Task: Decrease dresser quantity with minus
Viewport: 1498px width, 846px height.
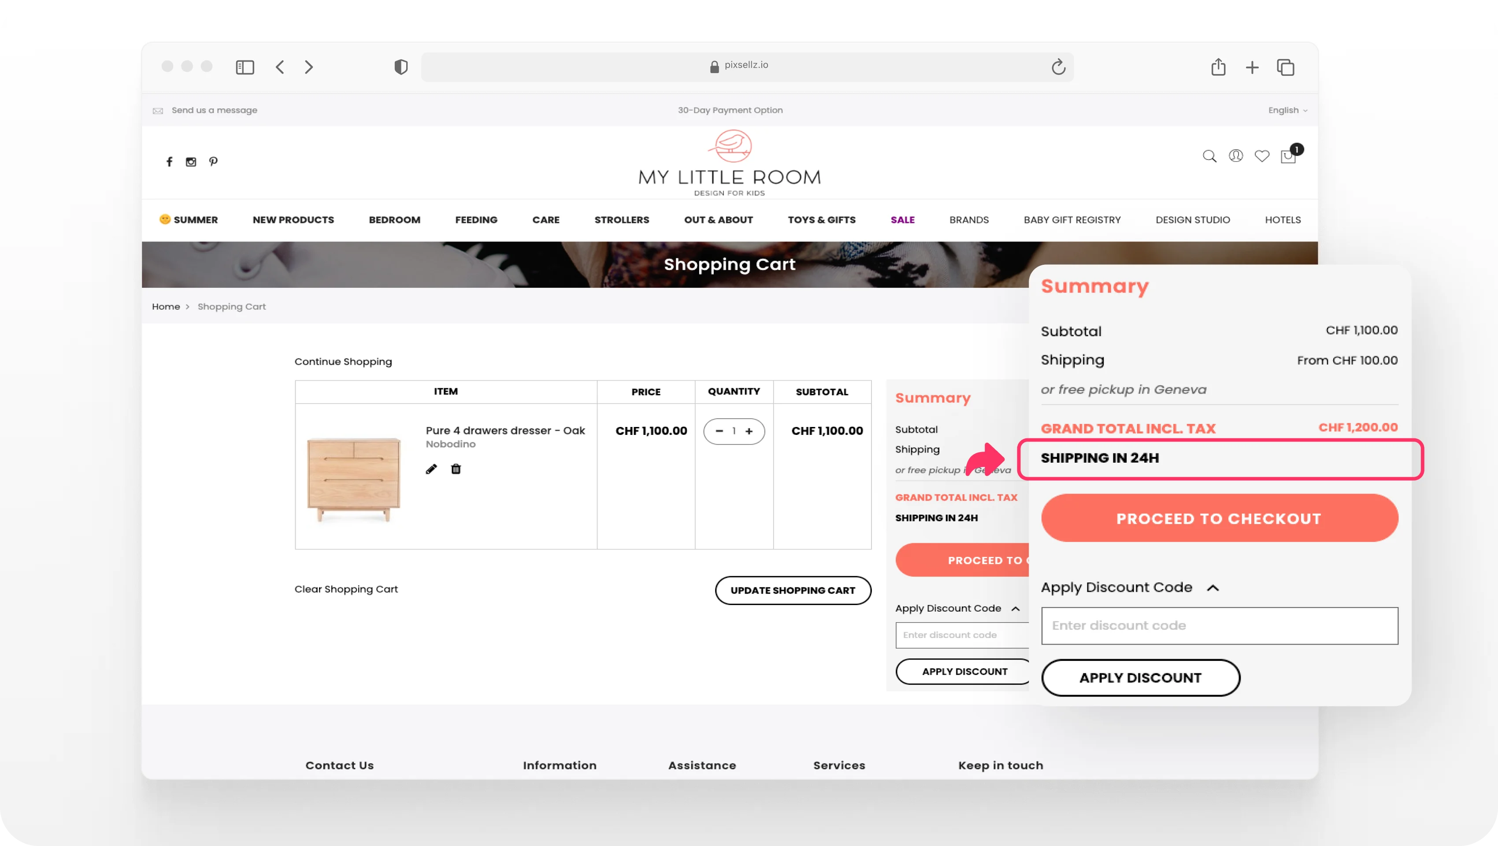Action: tap(719, 431)
